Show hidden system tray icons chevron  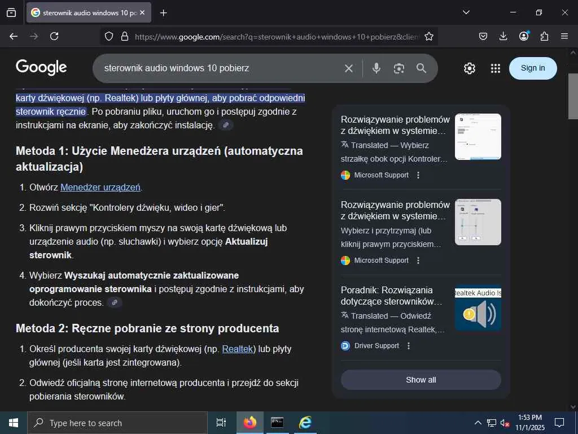pos(478,423)
